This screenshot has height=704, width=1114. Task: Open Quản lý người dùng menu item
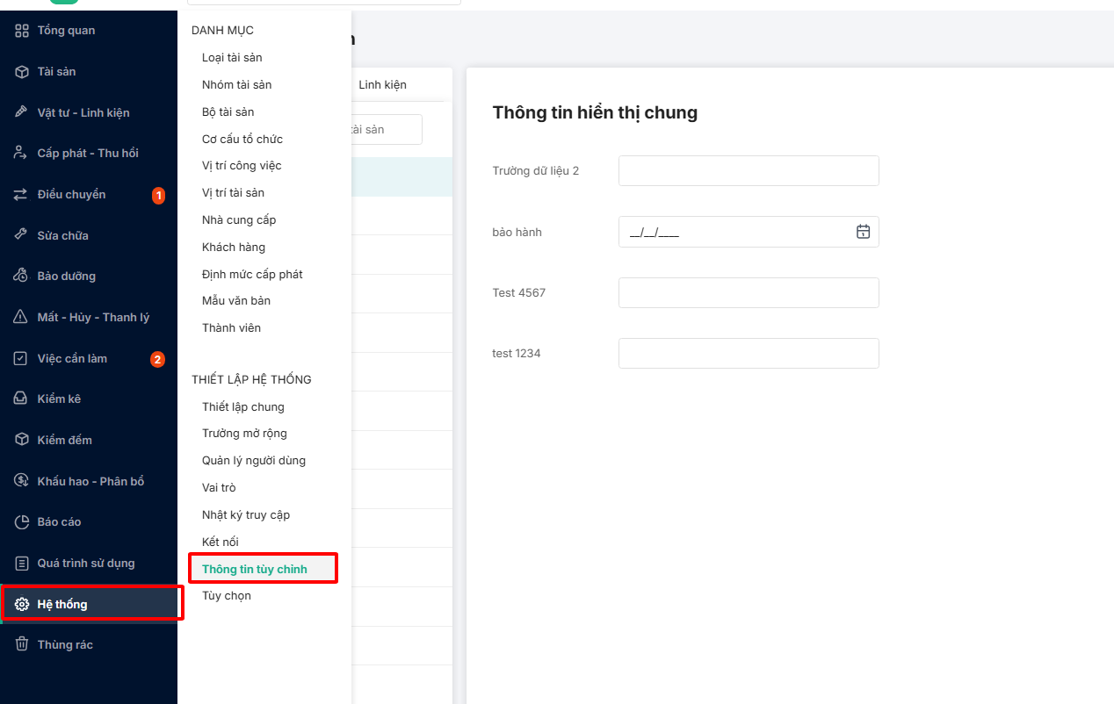point(254,461)
